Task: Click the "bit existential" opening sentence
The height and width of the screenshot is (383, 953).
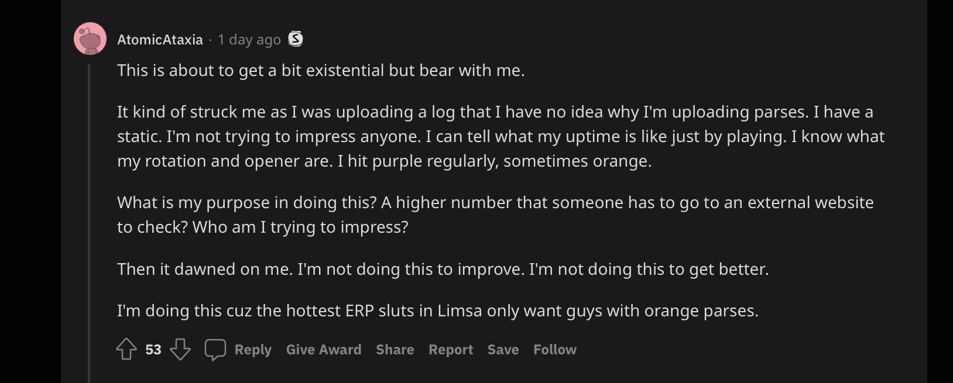Action: (x=321, y=71)
